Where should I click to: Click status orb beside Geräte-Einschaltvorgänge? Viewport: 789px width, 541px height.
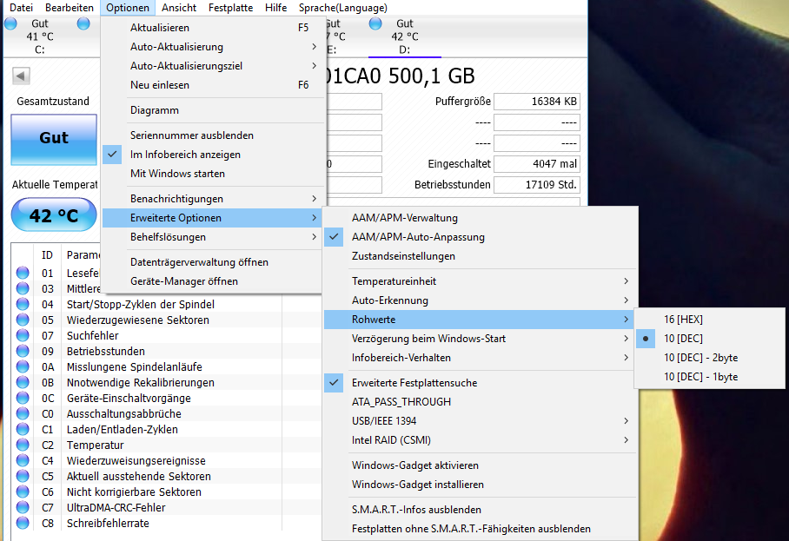click(23, 397)
